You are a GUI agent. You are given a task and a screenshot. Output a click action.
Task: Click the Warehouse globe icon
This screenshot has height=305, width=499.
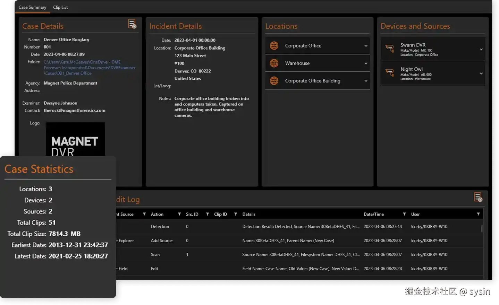tap(274, 63)
